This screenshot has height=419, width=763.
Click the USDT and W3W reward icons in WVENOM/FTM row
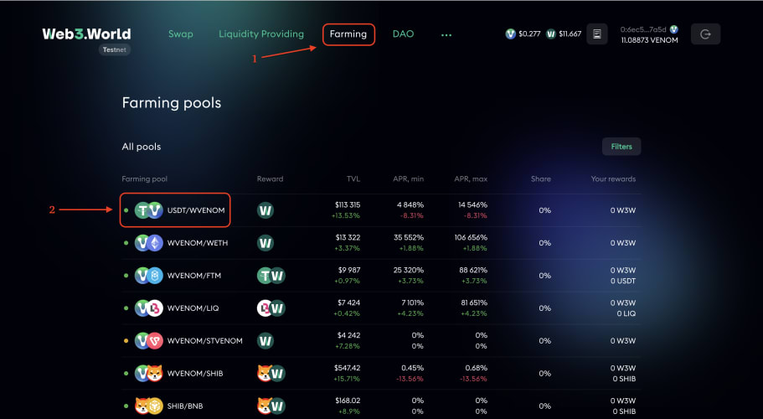[x=271, y=276]
